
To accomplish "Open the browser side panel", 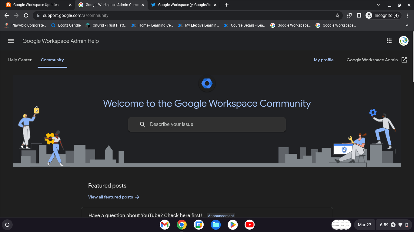I will [359, 15].
